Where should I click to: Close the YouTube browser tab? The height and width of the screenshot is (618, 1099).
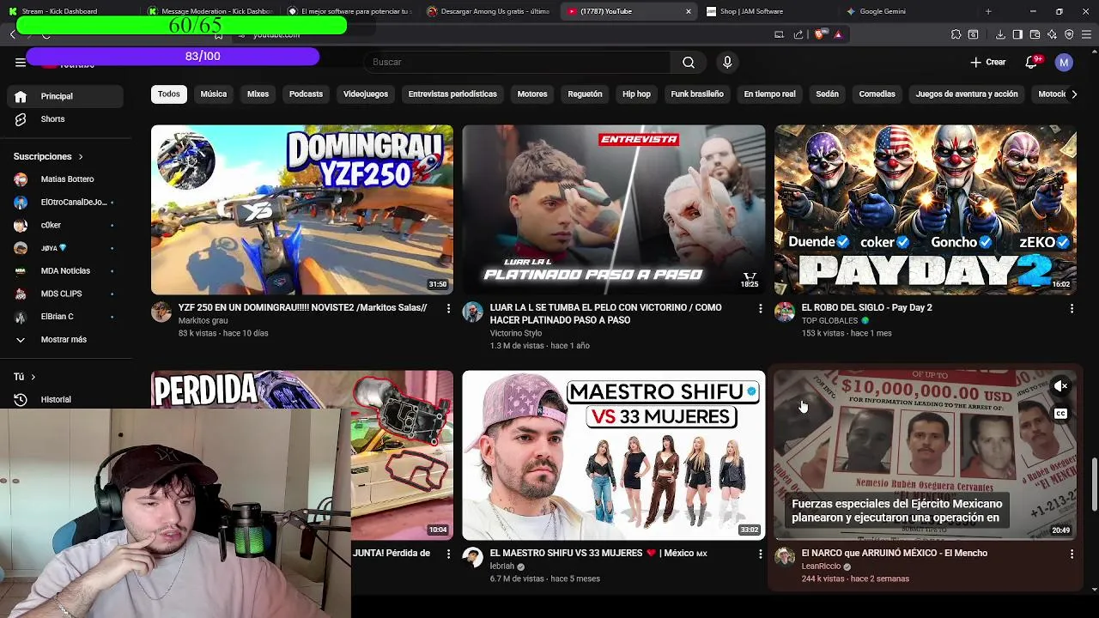coord(688,11)
